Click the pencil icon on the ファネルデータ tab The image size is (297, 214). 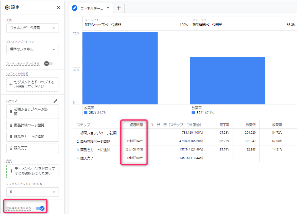(x=75, y=8)
